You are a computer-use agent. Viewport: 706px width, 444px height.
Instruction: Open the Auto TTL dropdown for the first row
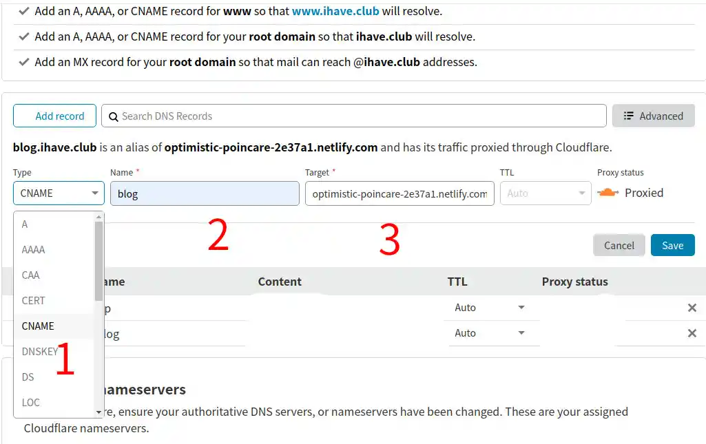tap(490, 308)
